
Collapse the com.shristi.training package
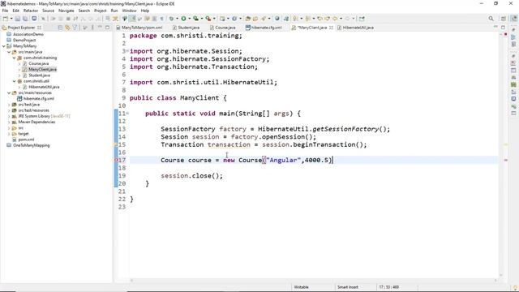pos(15,58)
